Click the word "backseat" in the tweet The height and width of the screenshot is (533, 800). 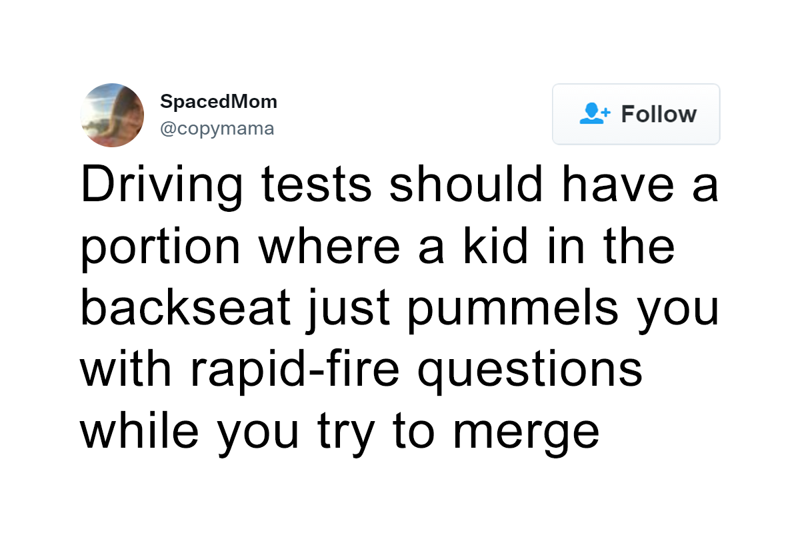(186, 308)
